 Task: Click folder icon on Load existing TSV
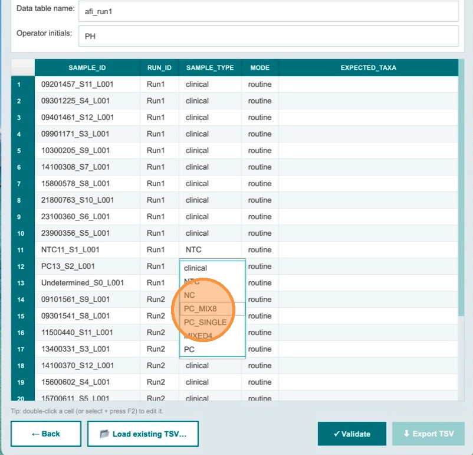104,434
